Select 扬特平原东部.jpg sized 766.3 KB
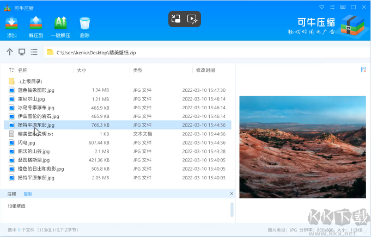The width and height of the screenshot is (371, 237). 118,125
